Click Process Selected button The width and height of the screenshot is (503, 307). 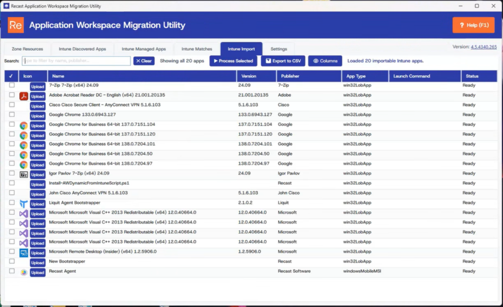click(233, 60)
